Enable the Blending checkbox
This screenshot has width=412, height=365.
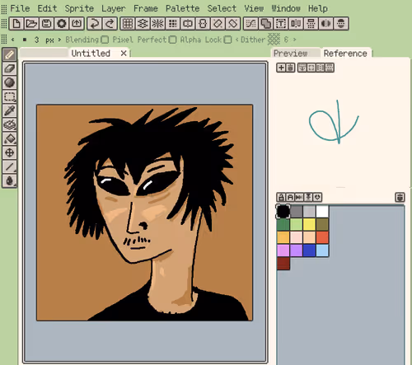click(105, 40)
